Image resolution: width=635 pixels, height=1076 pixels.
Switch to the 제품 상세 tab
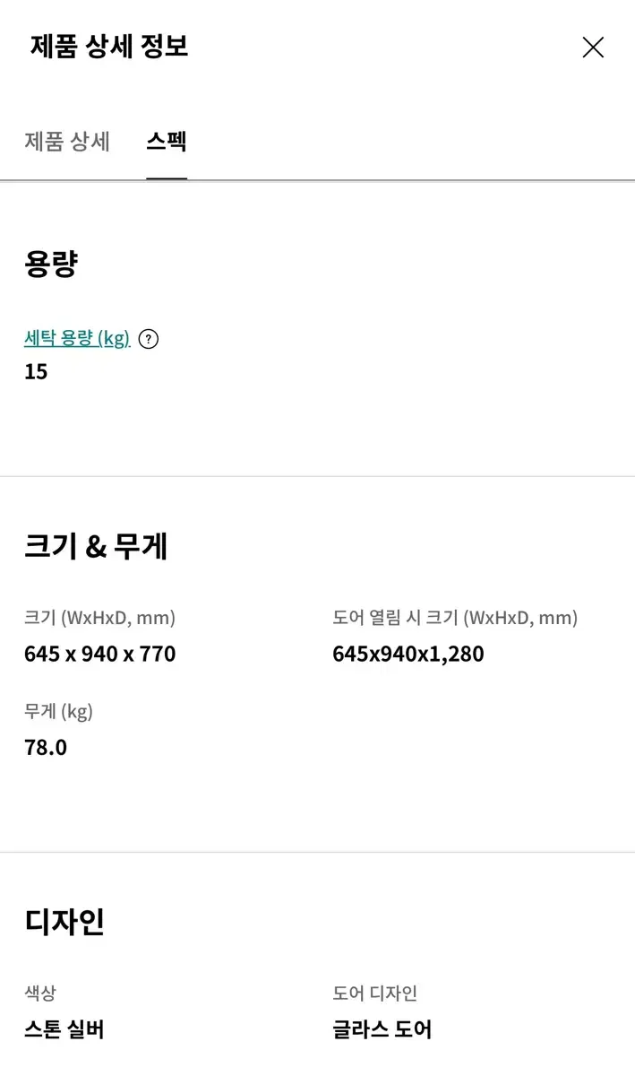click(67, 142)
